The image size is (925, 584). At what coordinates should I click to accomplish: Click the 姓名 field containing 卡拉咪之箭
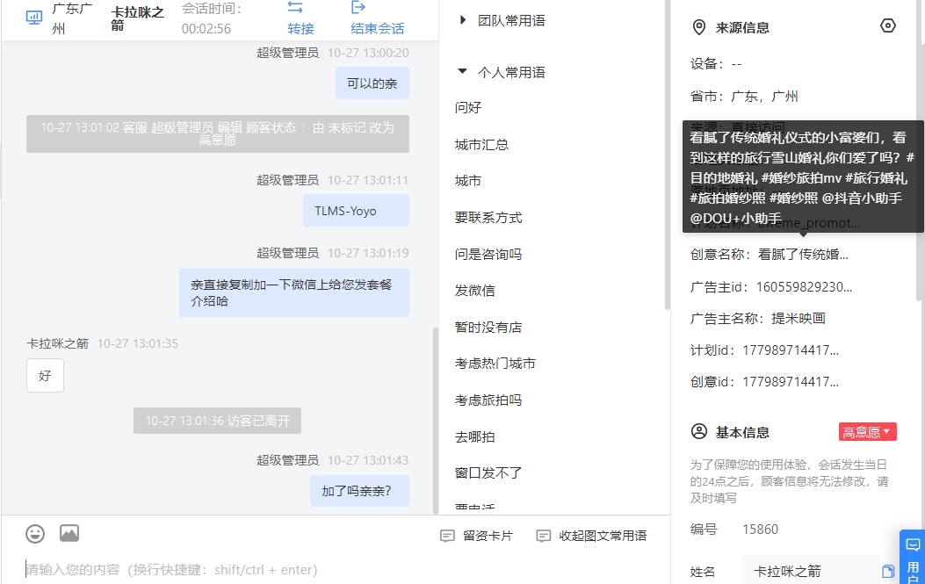811,571
